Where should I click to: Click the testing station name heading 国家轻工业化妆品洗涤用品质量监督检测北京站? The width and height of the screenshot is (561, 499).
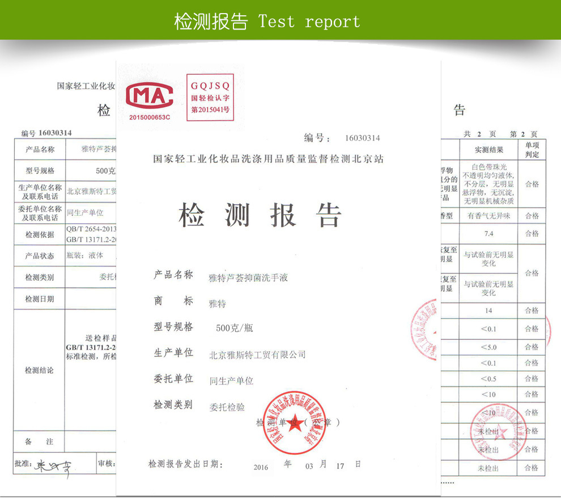[x=268, y=159]
